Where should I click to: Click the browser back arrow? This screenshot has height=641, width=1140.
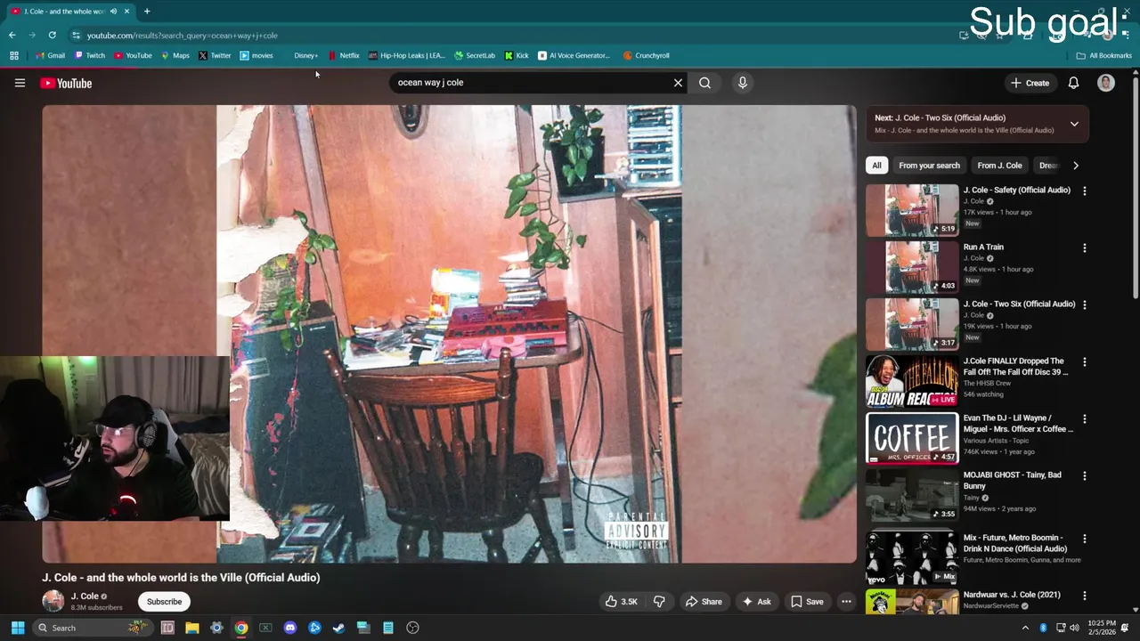coord(12,36)
